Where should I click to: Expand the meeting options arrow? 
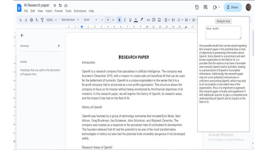pyautogui.click(x=219, y=7)
